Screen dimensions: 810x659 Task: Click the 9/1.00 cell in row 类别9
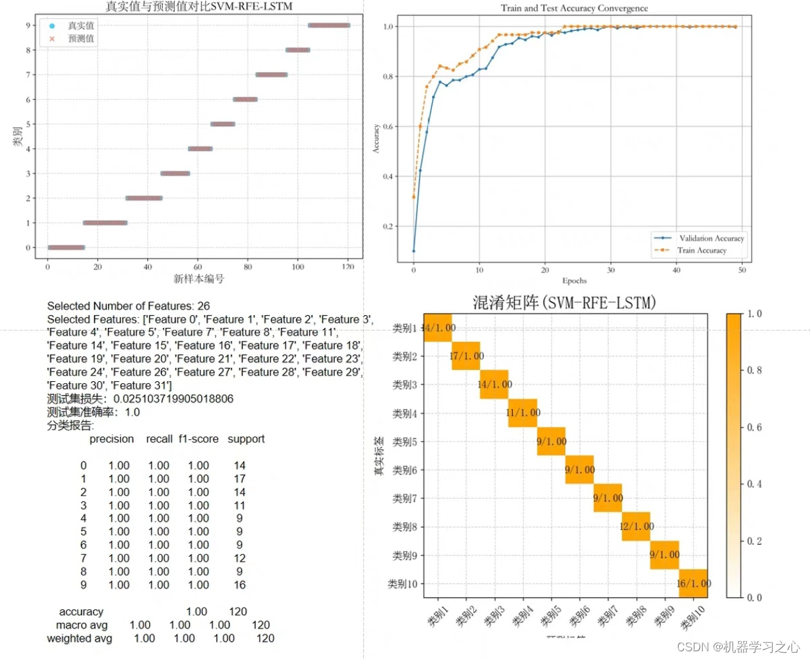tap(665, 555)
